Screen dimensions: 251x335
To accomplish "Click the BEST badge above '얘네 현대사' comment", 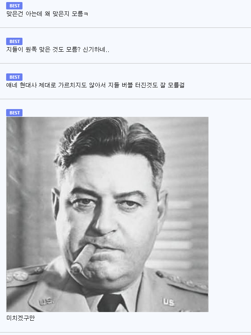I will point(14,77).
